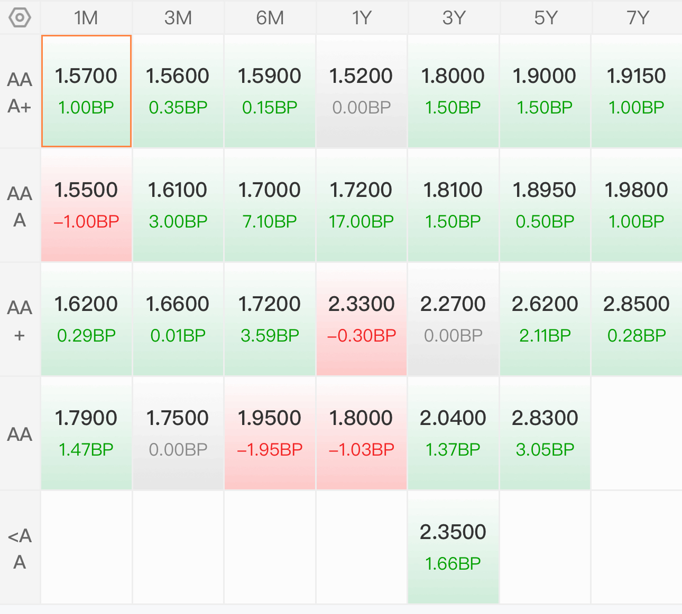The width and height of the screenshot is (682, 614).
Task: Open the red 1.5500 AAA 1M cell
Action: tap(86, 205)
